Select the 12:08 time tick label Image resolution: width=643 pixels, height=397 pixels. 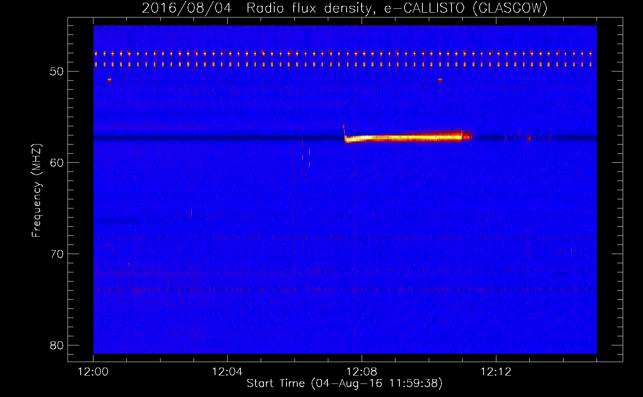tap(362, 372)
